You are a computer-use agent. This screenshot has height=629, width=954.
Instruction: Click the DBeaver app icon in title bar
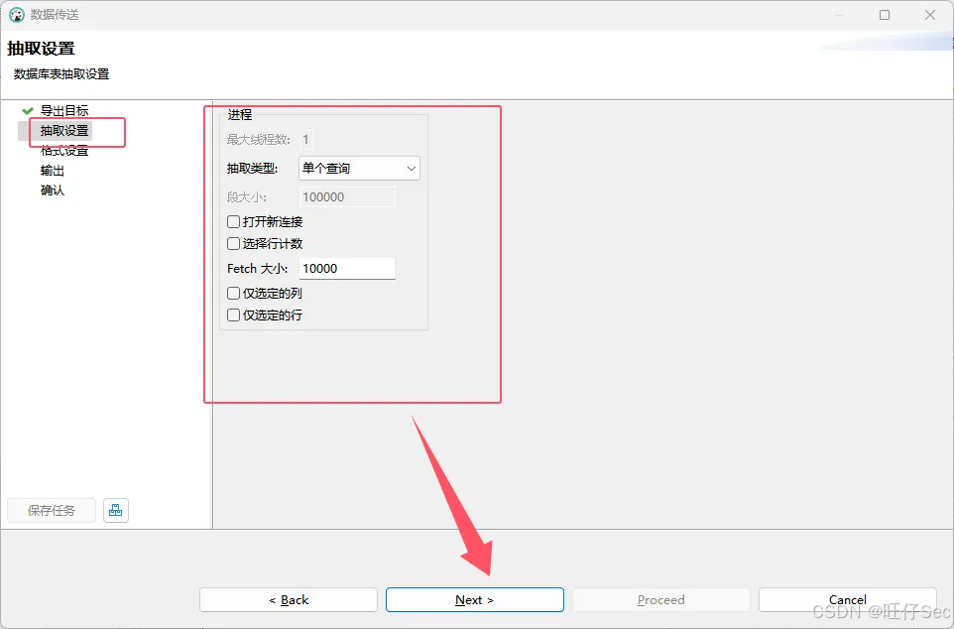[x=17, y=15]
